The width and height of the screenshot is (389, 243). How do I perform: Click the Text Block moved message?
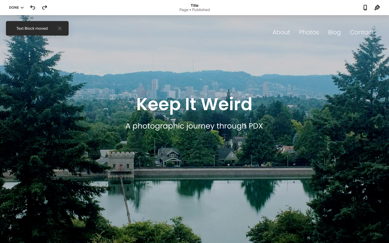32,28
